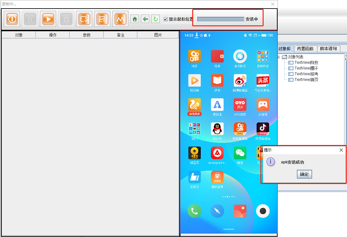Click the 操作 column header
This screenshot has height=237, width=347.
(53, 35)
